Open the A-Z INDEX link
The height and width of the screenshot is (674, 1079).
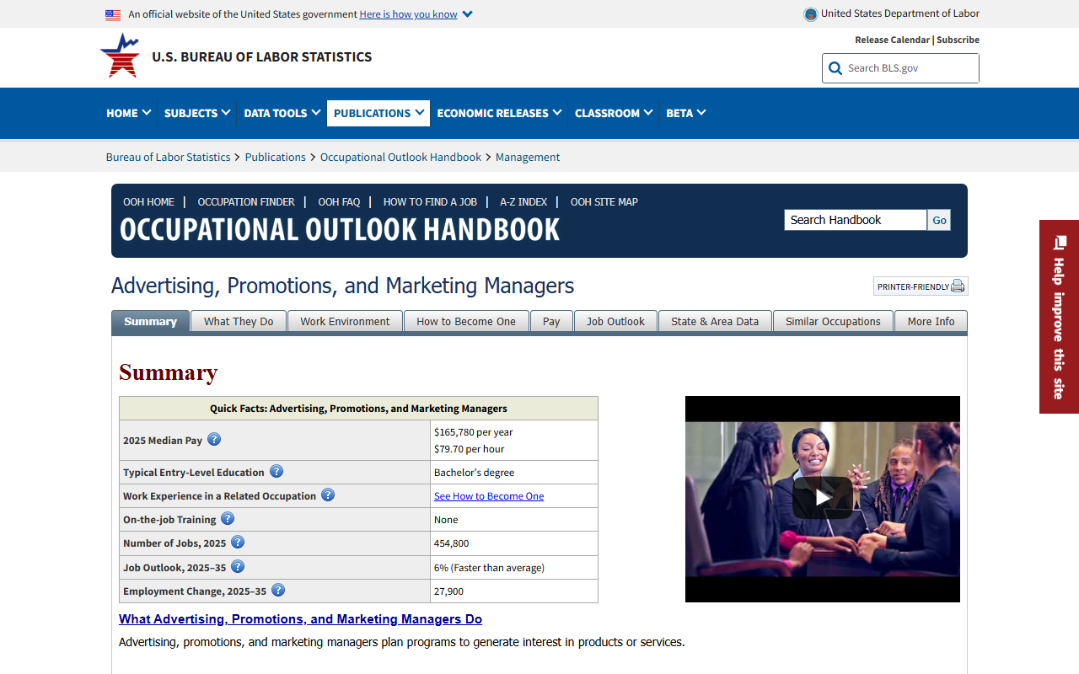pos(523,202)
